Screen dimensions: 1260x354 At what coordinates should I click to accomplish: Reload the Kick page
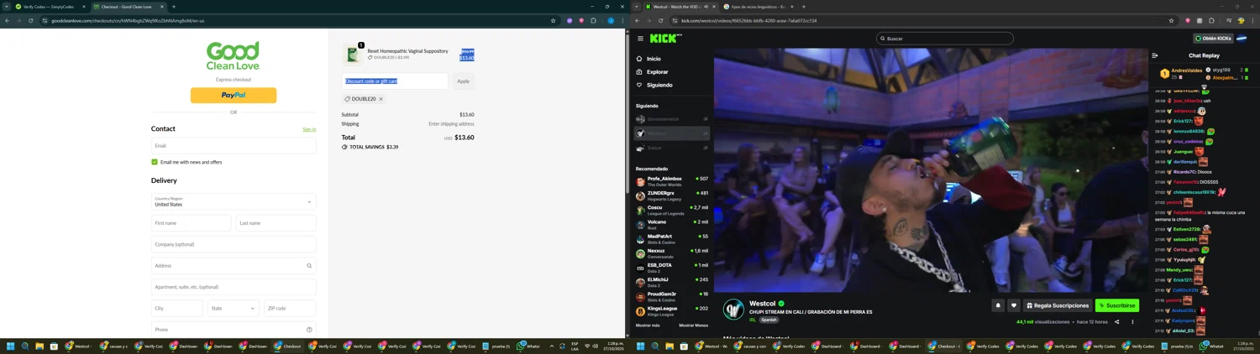[660, 20]
